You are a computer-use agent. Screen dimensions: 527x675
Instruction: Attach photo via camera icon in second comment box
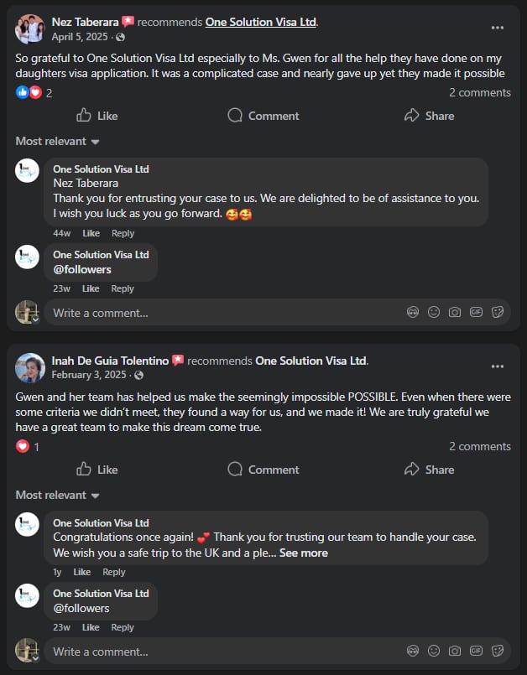point(455,651)
